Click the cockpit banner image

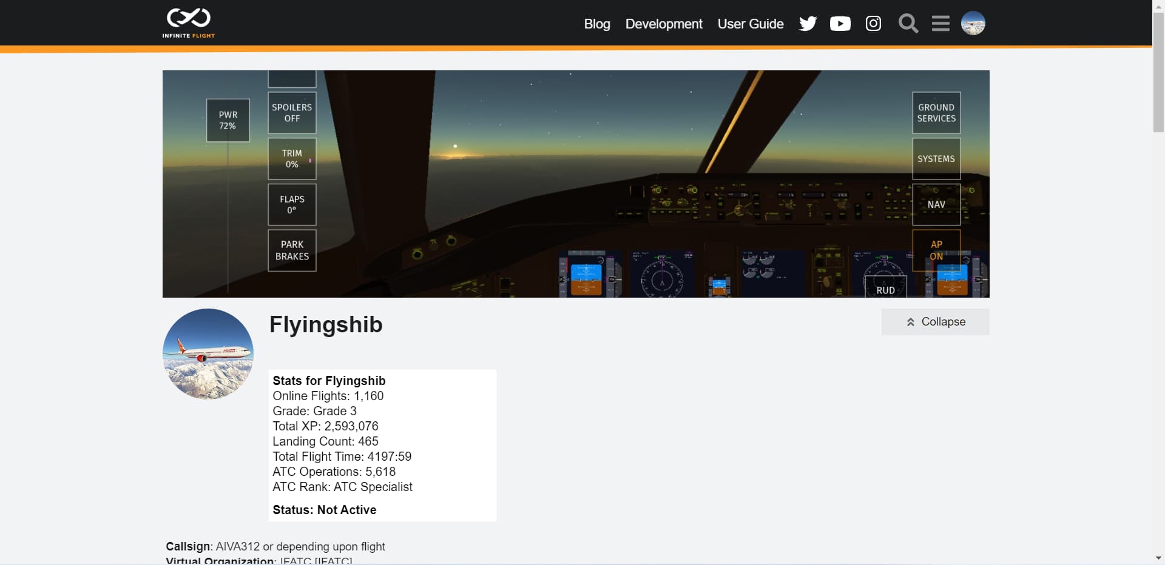coord(576,184)
